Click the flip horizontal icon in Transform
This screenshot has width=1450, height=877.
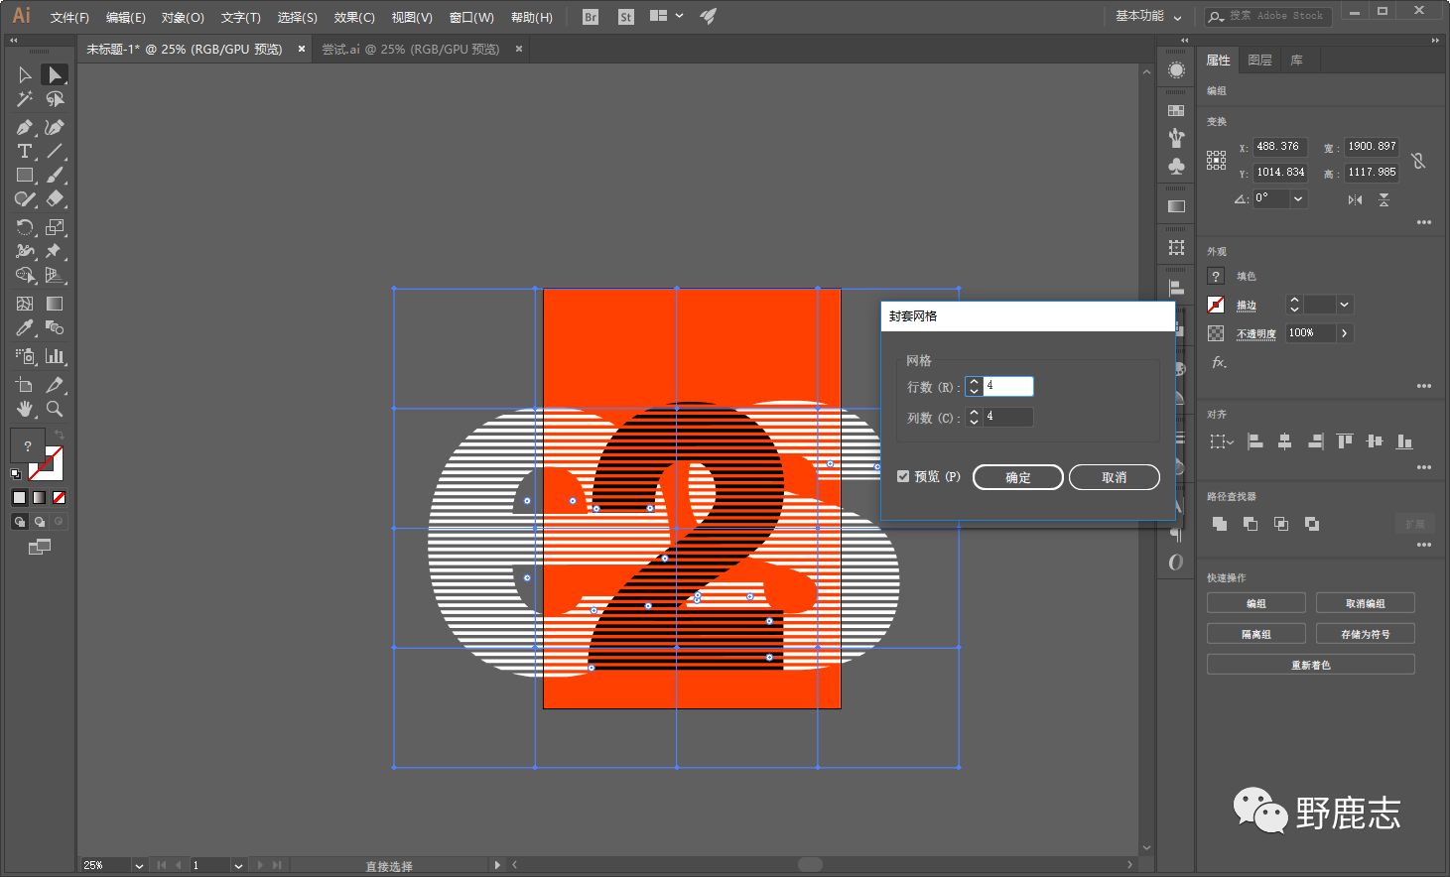(x=1355, y=199)
